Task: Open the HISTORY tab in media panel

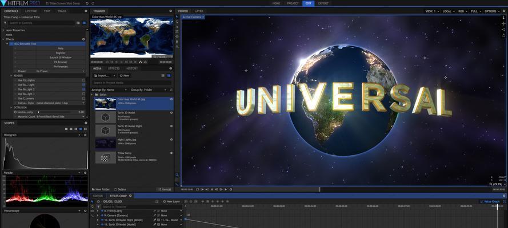Action: [132, 68]
